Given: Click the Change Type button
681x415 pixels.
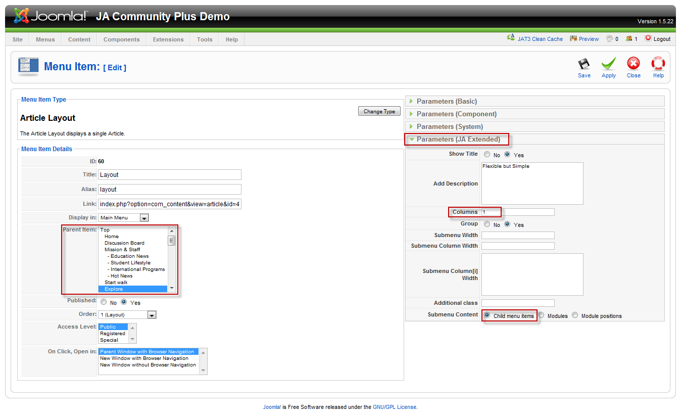Looking at the screenshot, I should point(379,111).
